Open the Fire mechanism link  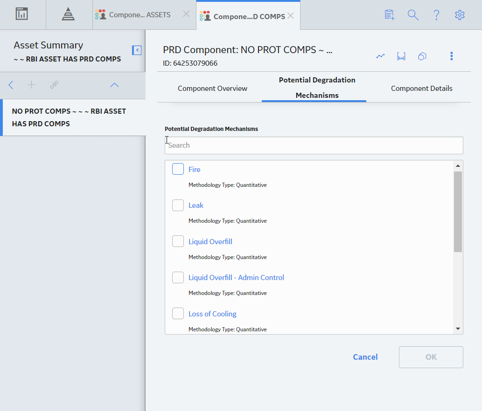194,170
